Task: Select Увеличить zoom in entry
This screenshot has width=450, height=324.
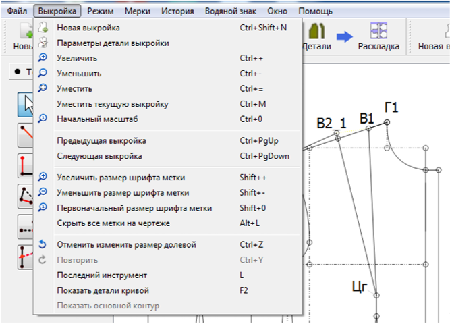Action: pos(168,58)
